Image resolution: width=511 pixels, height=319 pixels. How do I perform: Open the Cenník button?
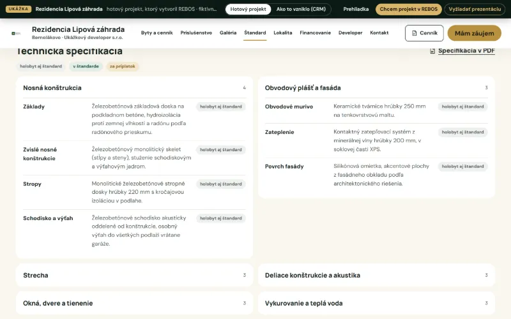tap(424, 33)
